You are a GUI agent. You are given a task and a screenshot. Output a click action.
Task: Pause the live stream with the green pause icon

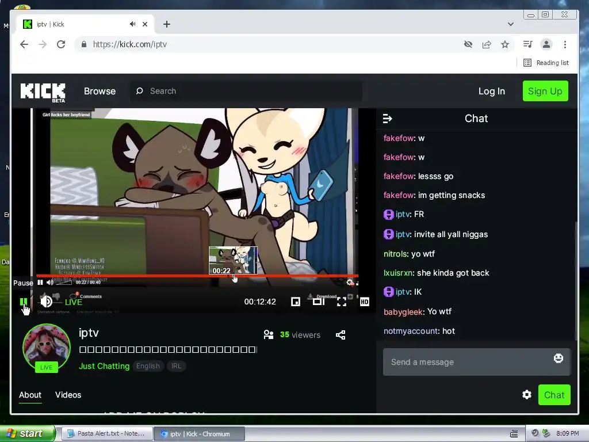[23, 302]
